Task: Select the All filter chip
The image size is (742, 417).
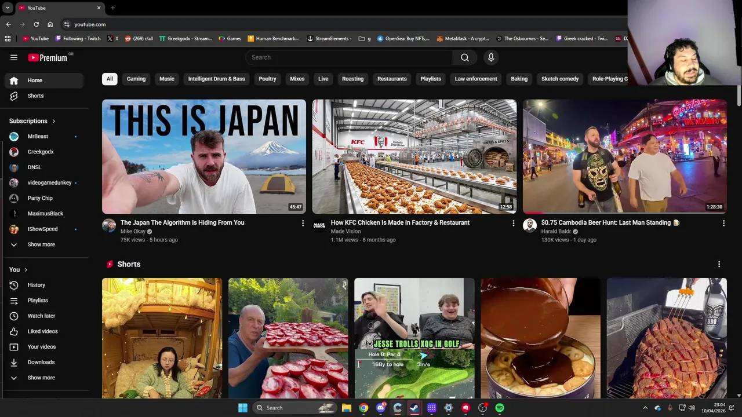Action: coord(110,79)
